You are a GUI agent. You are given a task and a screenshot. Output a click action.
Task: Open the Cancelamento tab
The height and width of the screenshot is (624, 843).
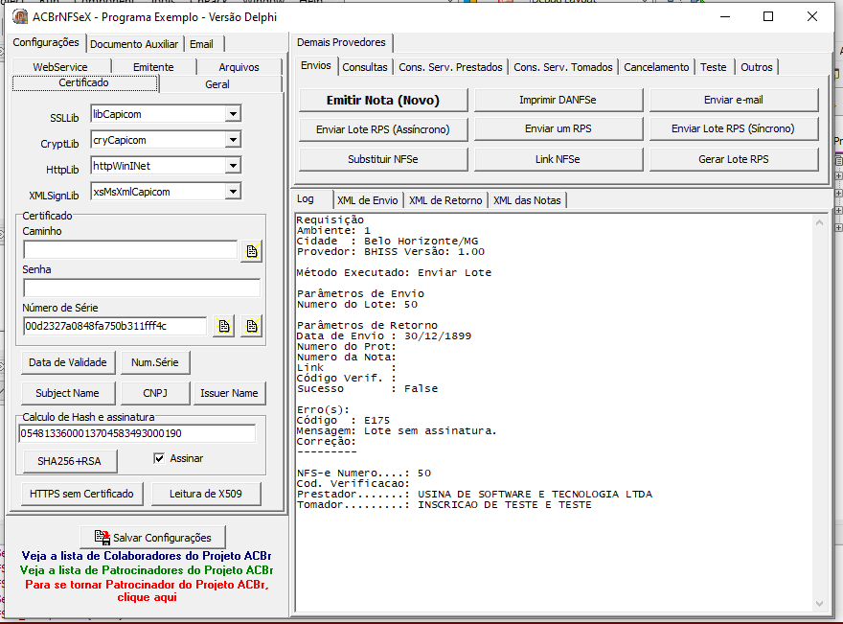(656, 67)
